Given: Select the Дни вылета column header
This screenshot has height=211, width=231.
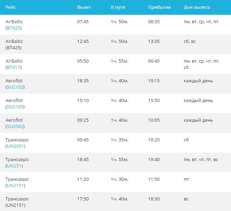Looking at the screenshot, I should [x=197, y=7].
